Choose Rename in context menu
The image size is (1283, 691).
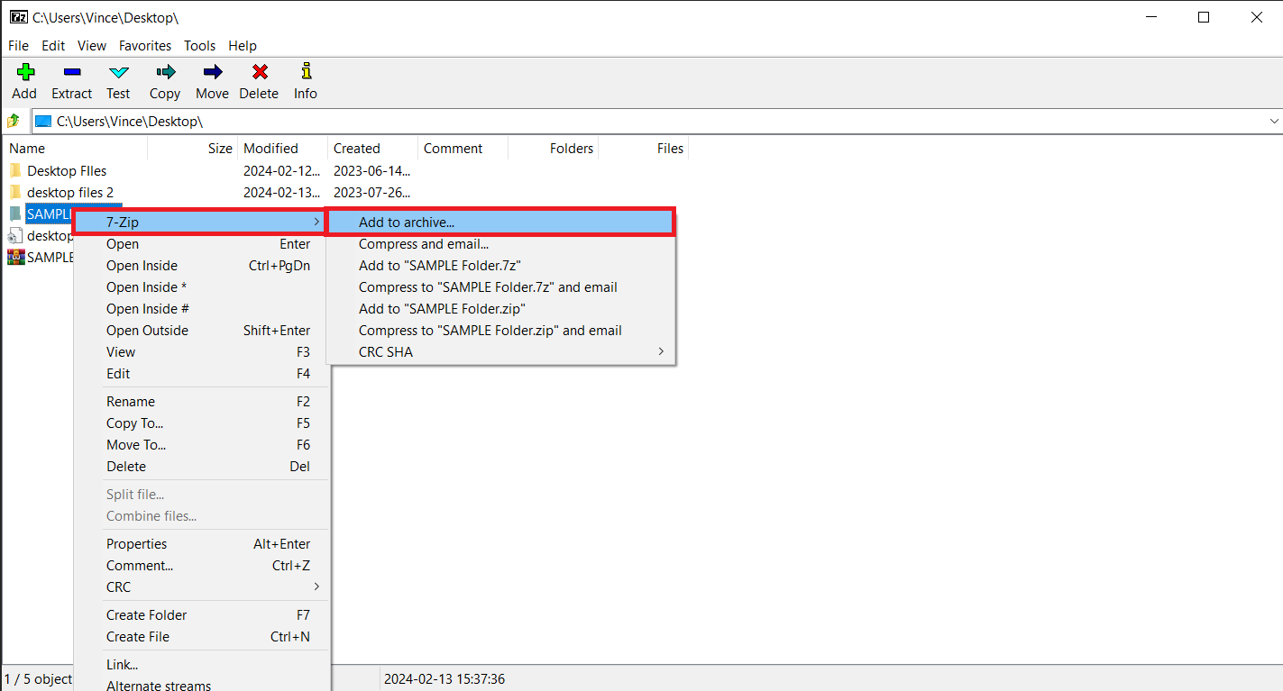pos(202,402)
